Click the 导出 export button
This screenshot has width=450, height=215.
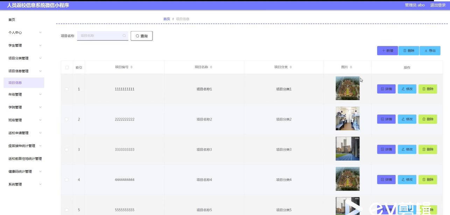(x=430, y=51)
